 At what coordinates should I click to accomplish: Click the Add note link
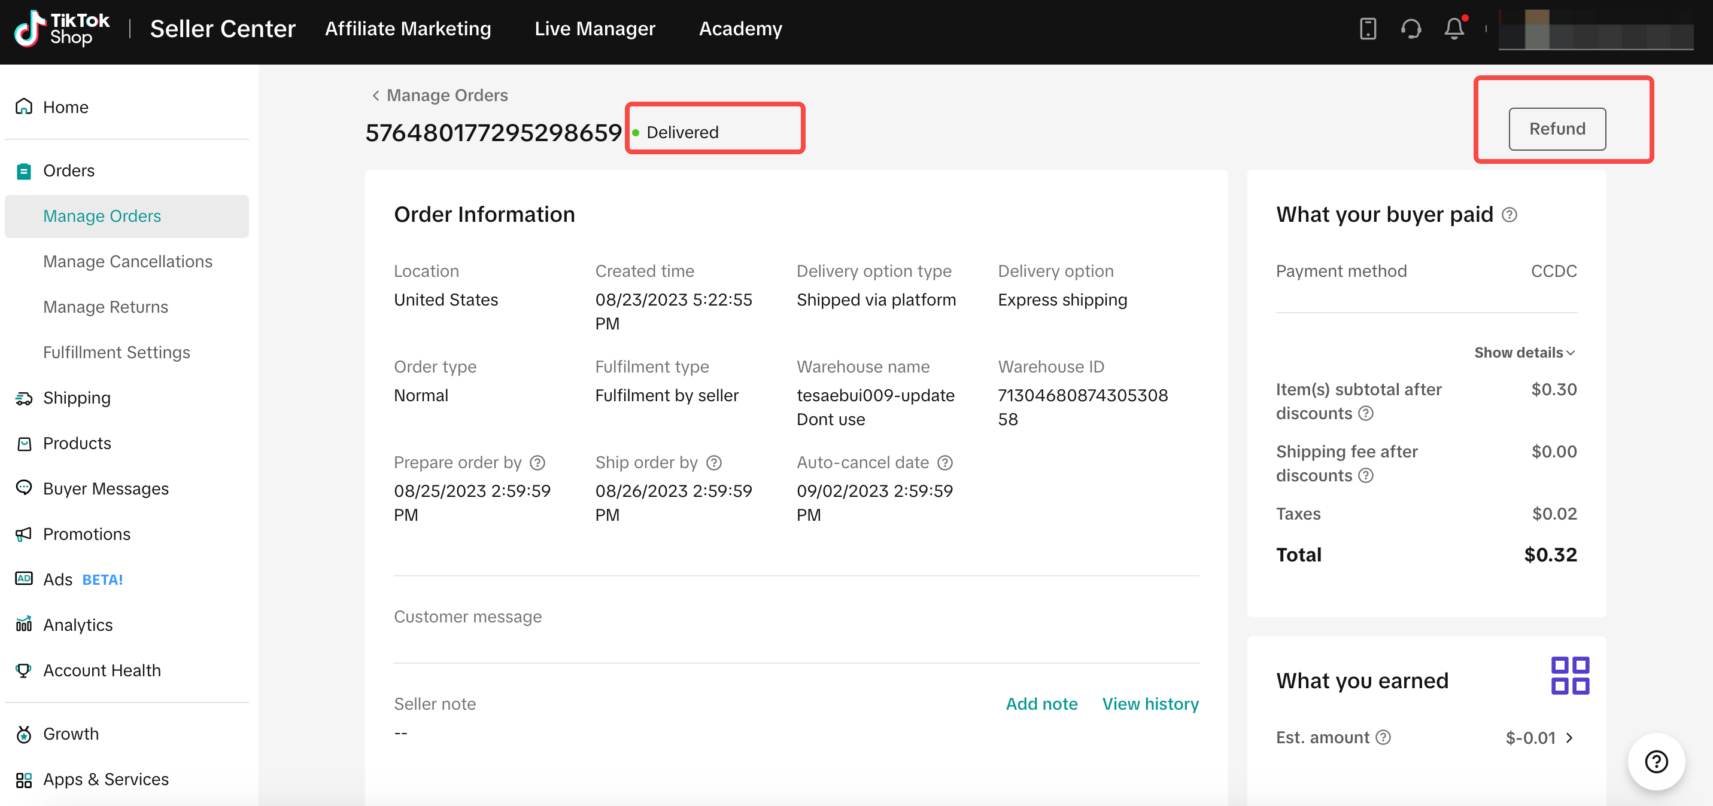(x=1041, y=704)
